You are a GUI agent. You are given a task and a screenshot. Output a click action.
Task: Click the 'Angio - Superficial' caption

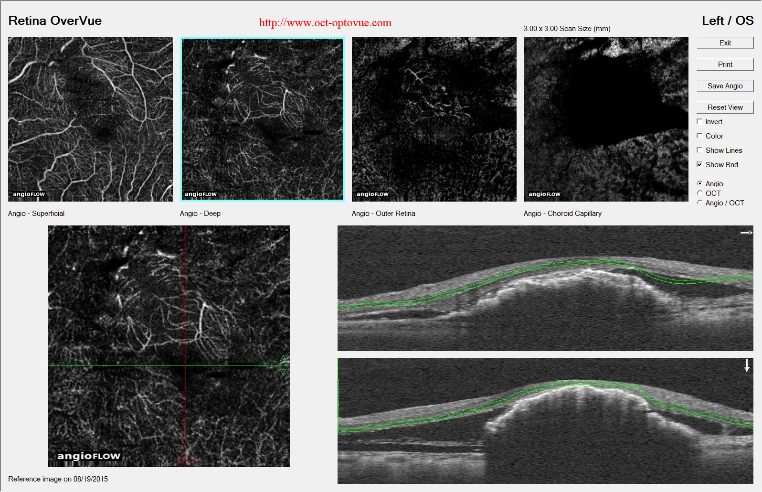point(36,214)
